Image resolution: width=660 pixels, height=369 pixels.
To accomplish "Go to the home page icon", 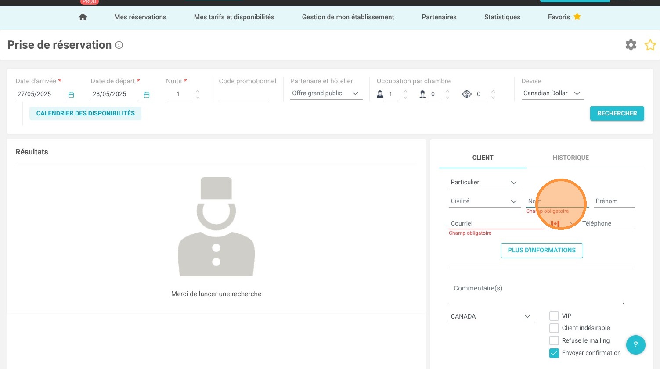I will (x=83, y=17).
